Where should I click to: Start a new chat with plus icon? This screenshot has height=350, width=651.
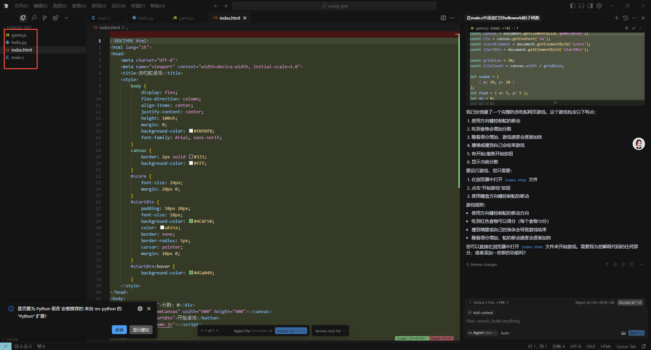(616, 18)
